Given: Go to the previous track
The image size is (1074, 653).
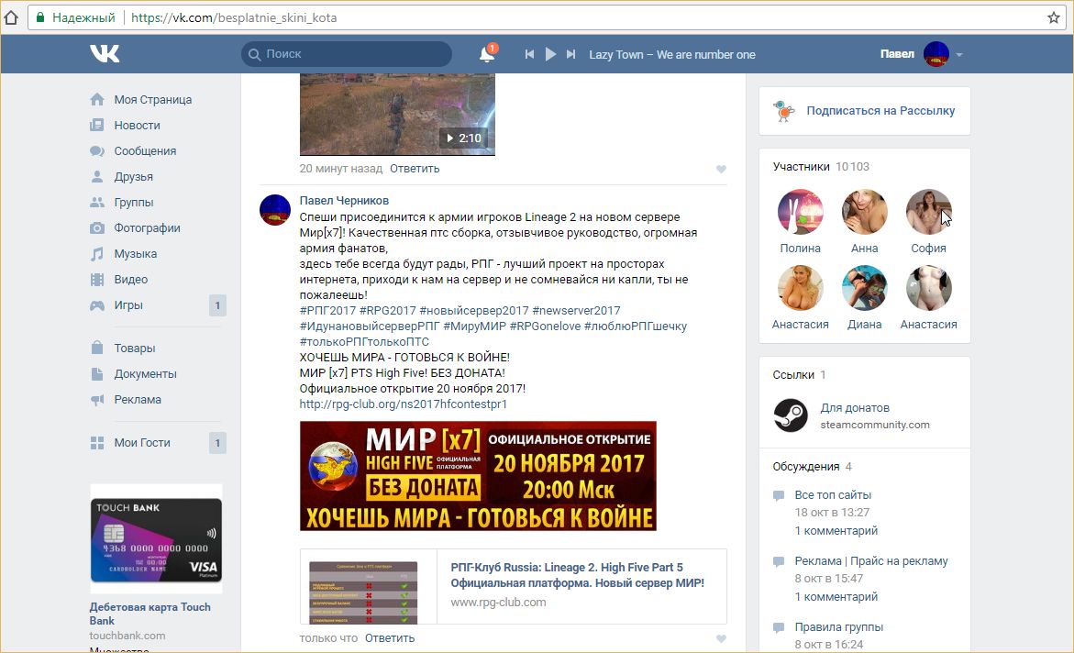Looking at the screenshot, I should 529,55.
